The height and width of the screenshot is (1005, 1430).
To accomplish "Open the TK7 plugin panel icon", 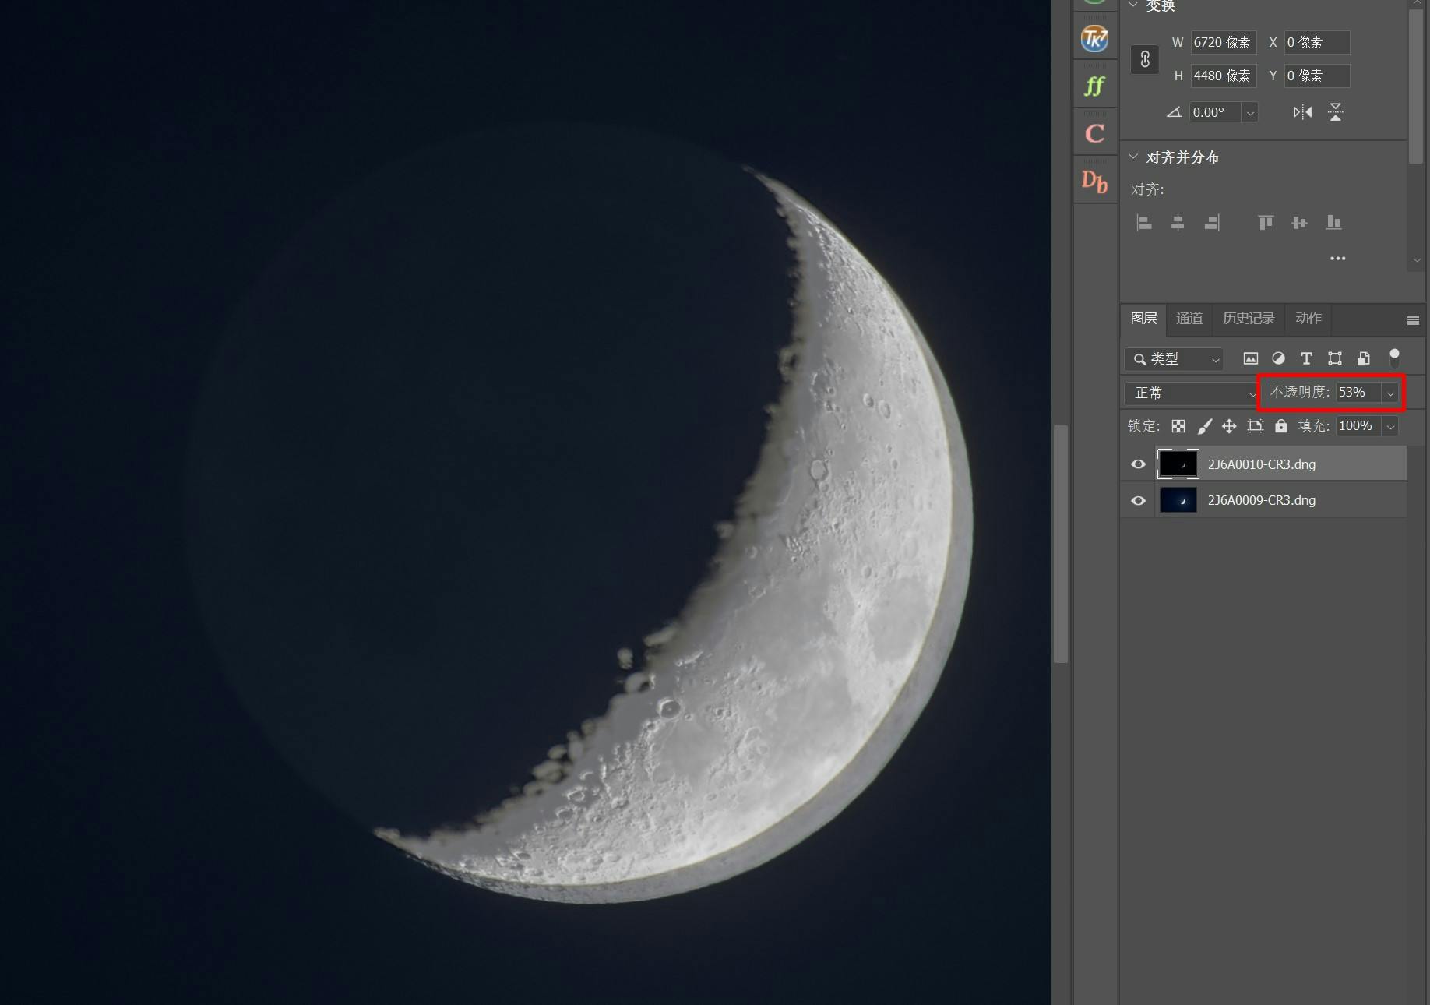I will click(1094, 38).
